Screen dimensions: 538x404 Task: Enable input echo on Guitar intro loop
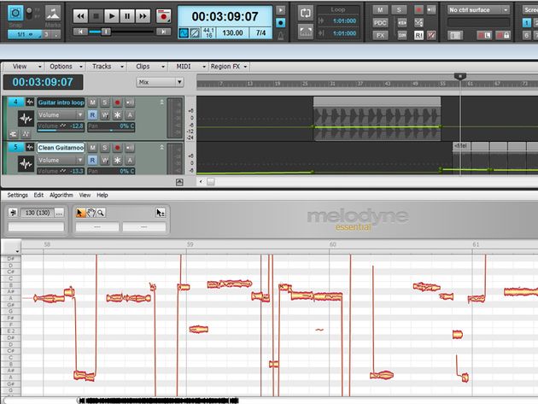(x=130, y=102)
